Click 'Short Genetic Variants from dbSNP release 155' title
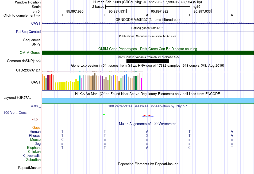 (148, 57)
